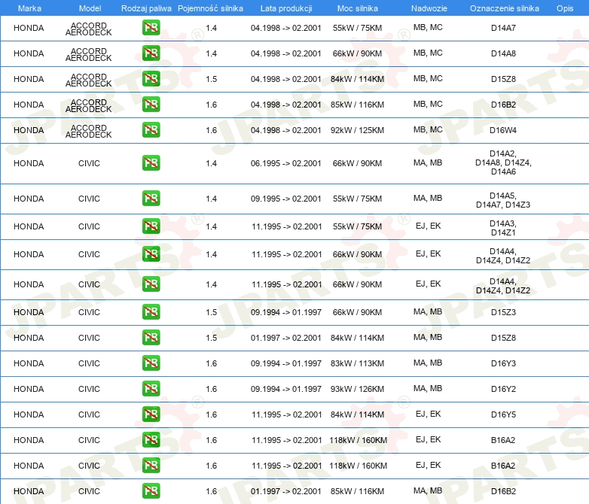The height and width of the screenshot is (504, 589).
Task: Click fuel type icon in D16W4 row
Action: (151, 130)
